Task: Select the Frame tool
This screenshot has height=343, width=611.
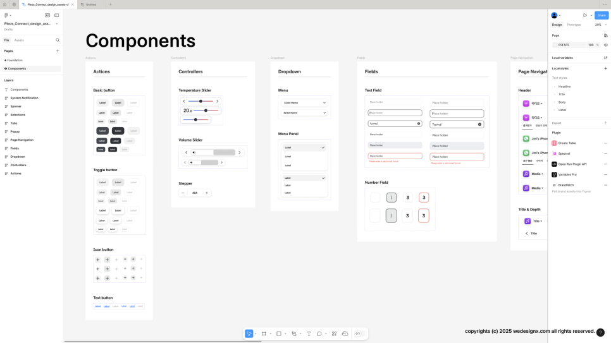Action: click(x=264, y=334)
